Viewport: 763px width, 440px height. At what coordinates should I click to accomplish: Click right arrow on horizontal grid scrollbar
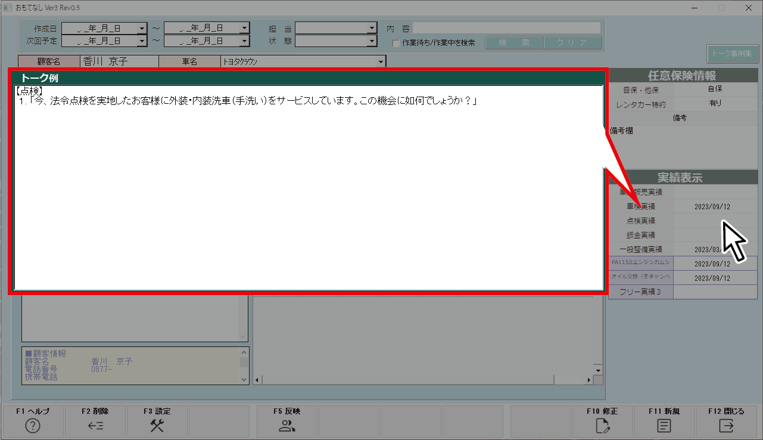coord(589,380)
